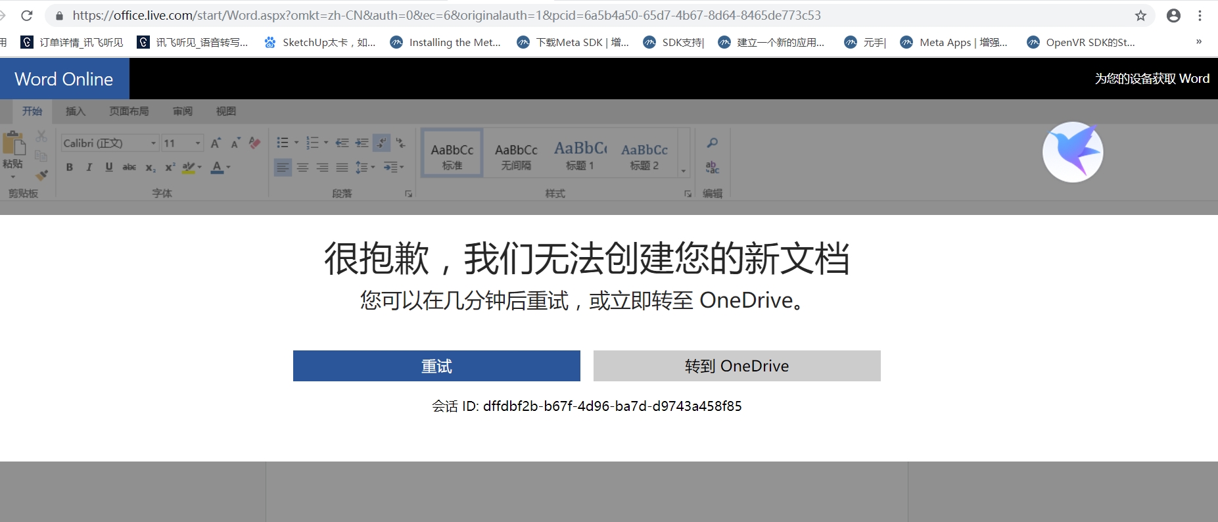Image resolution: width=1218 pixels, height=522 pixels.
Task: Click the Word Online logo
Action: [64, 79]
